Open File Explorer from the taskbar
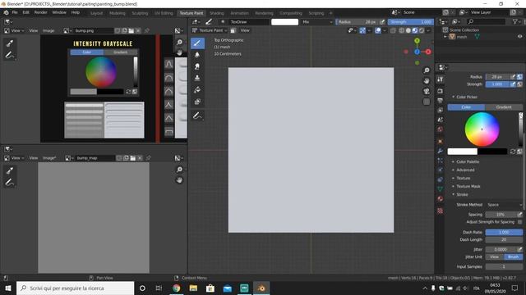The width and height of the screenshot is (526, 295). pos(193,288)
